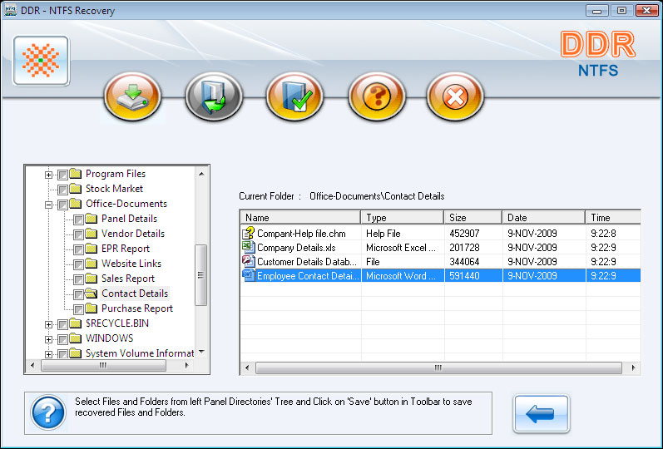The image size is (663, 449).
Task: Click the tree horizontal scrollbar thumb
Action: click(x=103, y=365)
